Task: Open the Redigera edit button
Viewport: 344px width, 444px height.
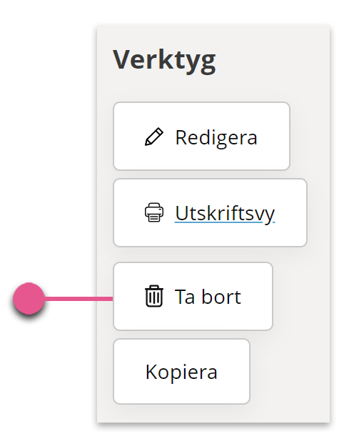Action: [201, 136]
